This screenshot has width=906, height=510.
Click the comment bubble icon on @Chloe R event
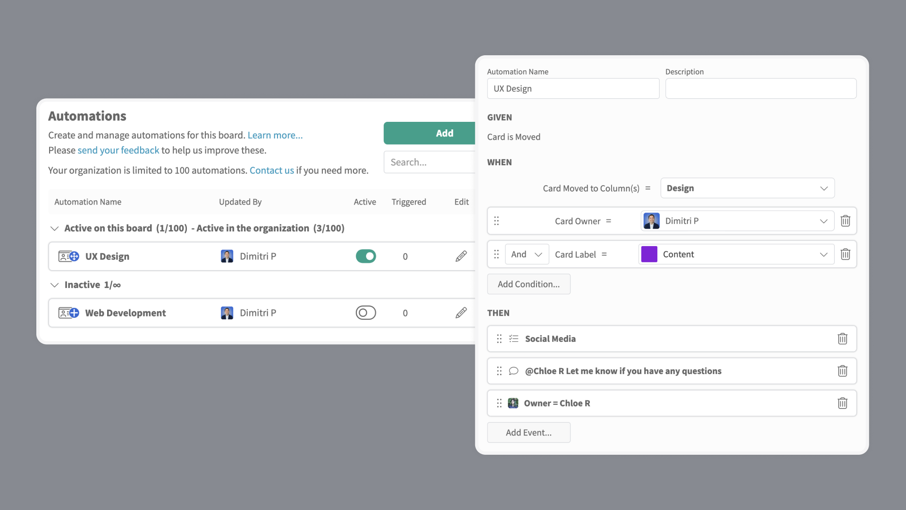point(513,371)
